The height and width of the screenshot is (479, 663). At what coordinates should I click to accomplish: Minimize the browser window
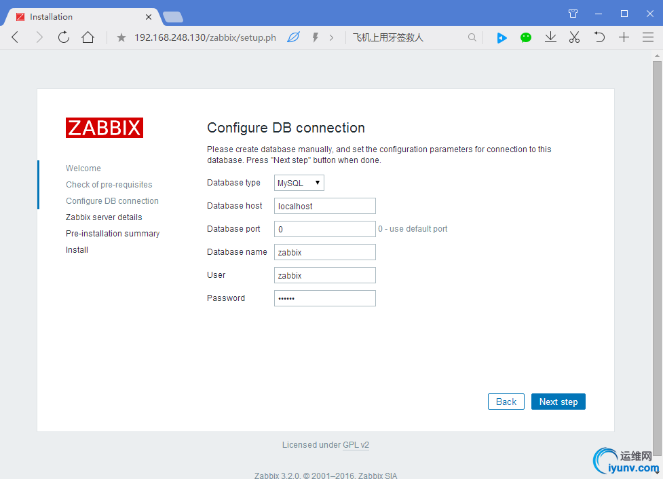coord(599,14)
